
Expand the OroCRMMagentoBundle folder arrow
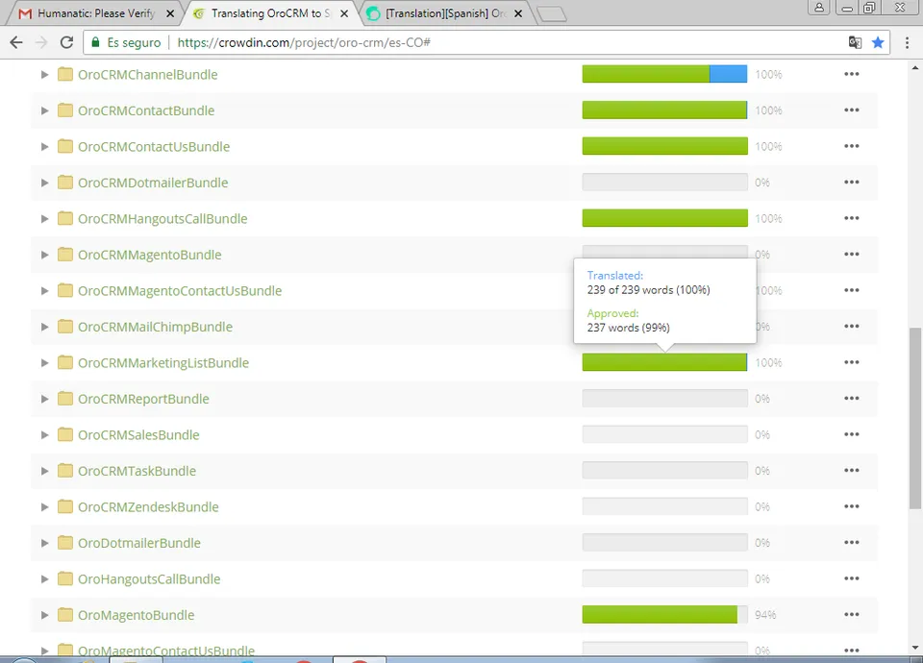pyautogui.click(x=44, y=255)
